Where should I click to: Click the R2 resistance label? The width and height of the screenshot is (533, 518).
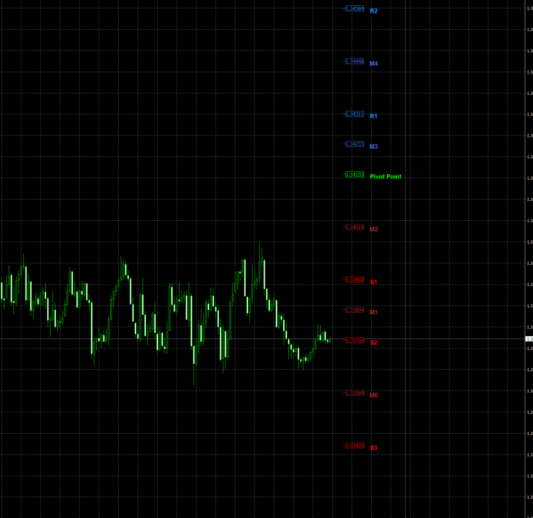click(x=373, y=10)
